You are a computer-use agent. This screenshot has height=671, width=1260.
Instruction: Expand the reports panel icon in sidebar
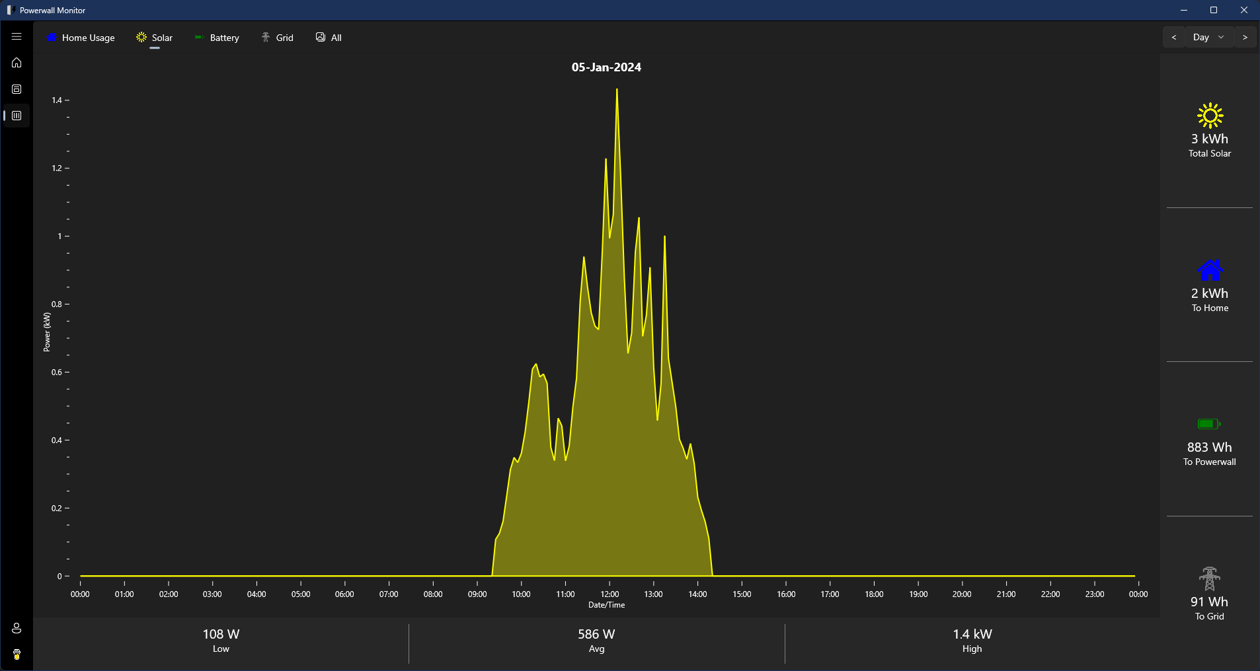(x=16, y=89)
